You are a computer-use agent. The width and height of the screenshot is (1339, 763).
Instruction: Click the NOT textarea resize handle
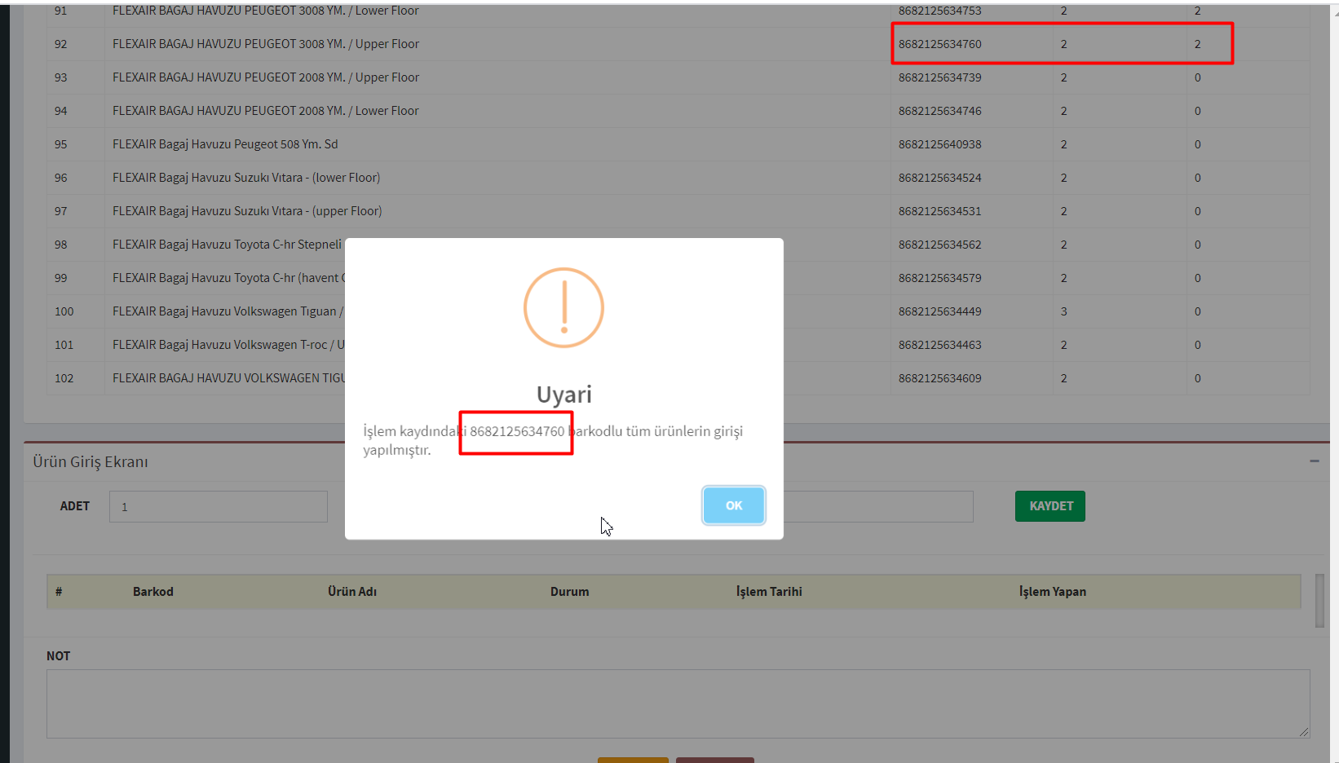tap(1303, 732)
